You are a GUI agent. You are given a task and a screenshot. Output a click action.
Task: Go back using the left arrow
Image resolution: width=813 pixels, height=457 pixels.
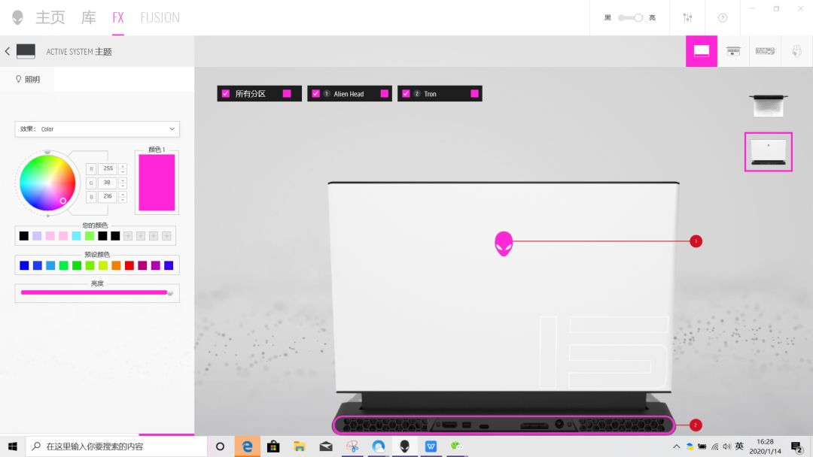(x=8, y=51)
